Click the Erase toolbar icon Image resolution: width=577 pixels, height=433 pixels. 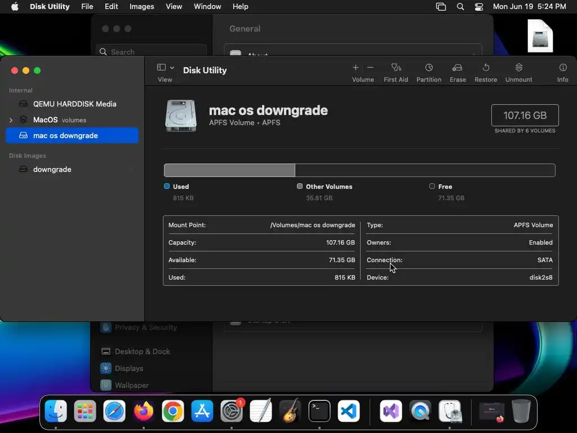pos(458,68)
